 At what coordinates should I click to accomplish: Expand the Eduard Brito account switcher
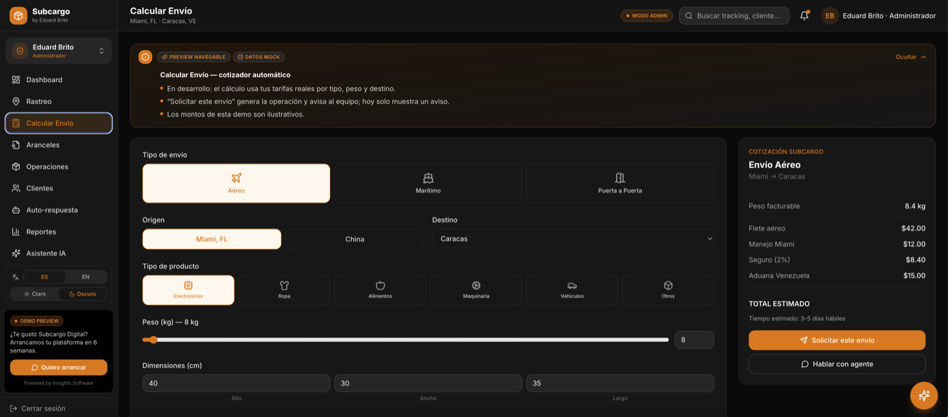[59, 51]
